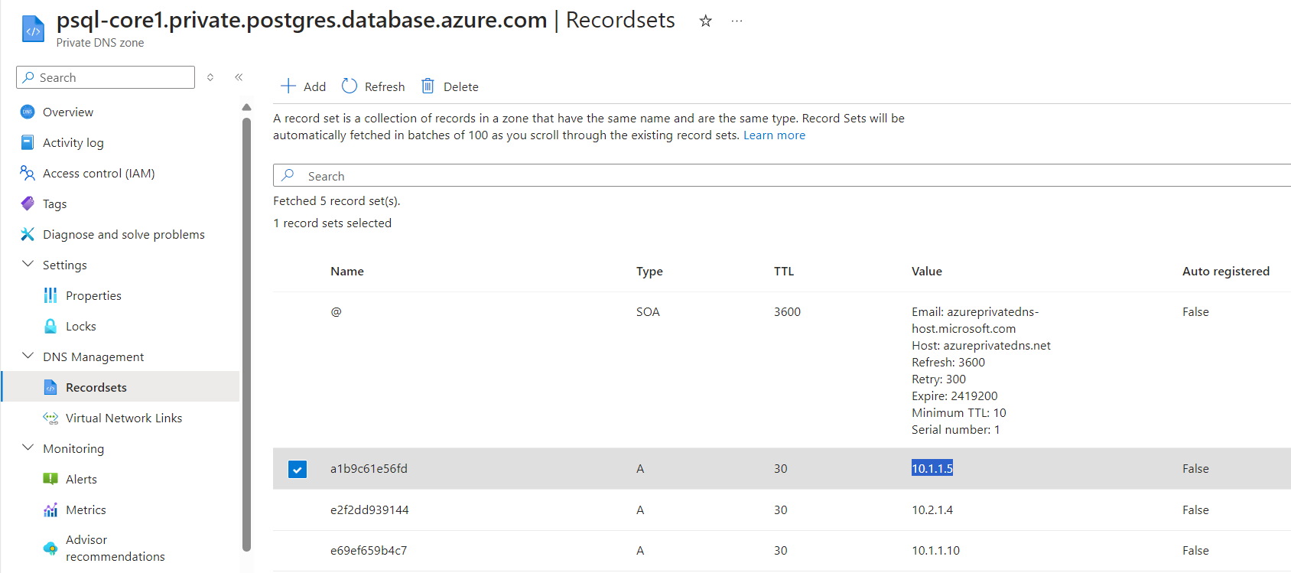
Task: Uncheck the a1b9c61e56fd record checkbox
Action: pos(298,469)
